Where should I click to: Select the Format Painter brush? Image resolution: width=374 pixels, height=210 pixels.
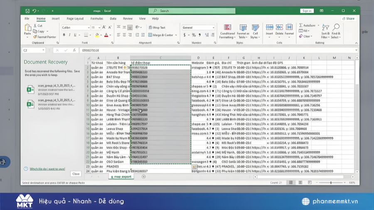tap(44, 37)
